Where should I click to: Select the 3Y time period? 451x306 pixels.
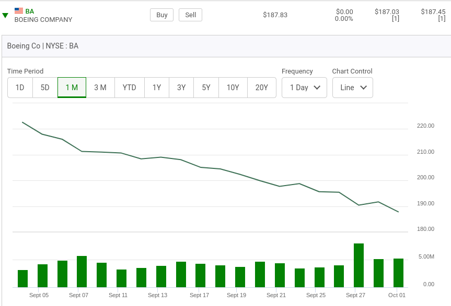(181, 88)
